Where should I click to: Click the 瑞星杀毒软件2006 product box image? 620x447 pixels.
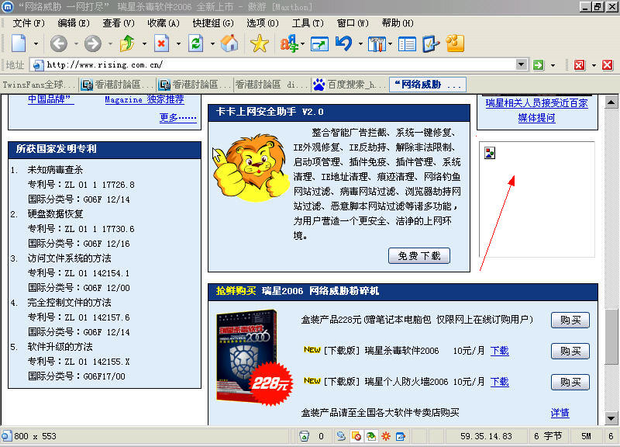pyautogui.click(x=255, y=358)
